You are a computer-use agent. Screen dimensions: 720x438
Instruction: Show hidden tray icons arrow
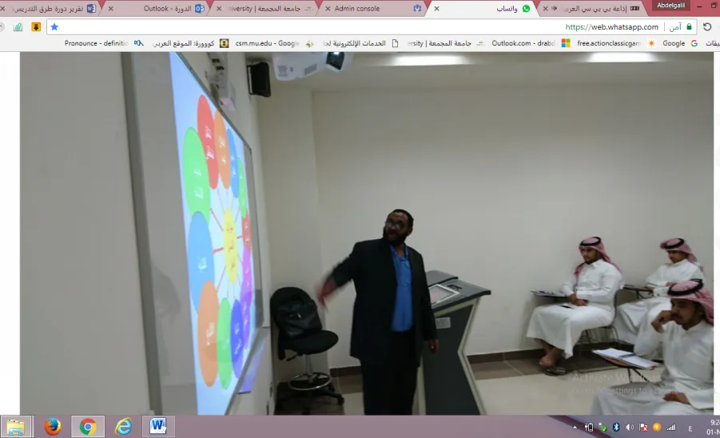[575, 428]
